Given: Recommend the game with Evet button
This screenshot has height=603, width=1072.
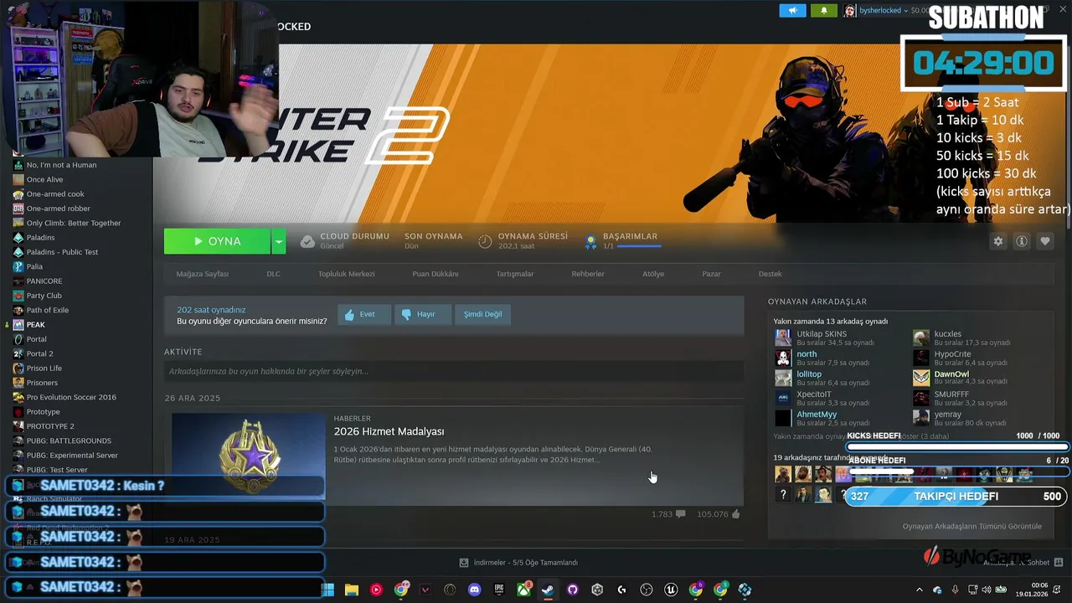Looking at the screenshot, I should 364,314.
